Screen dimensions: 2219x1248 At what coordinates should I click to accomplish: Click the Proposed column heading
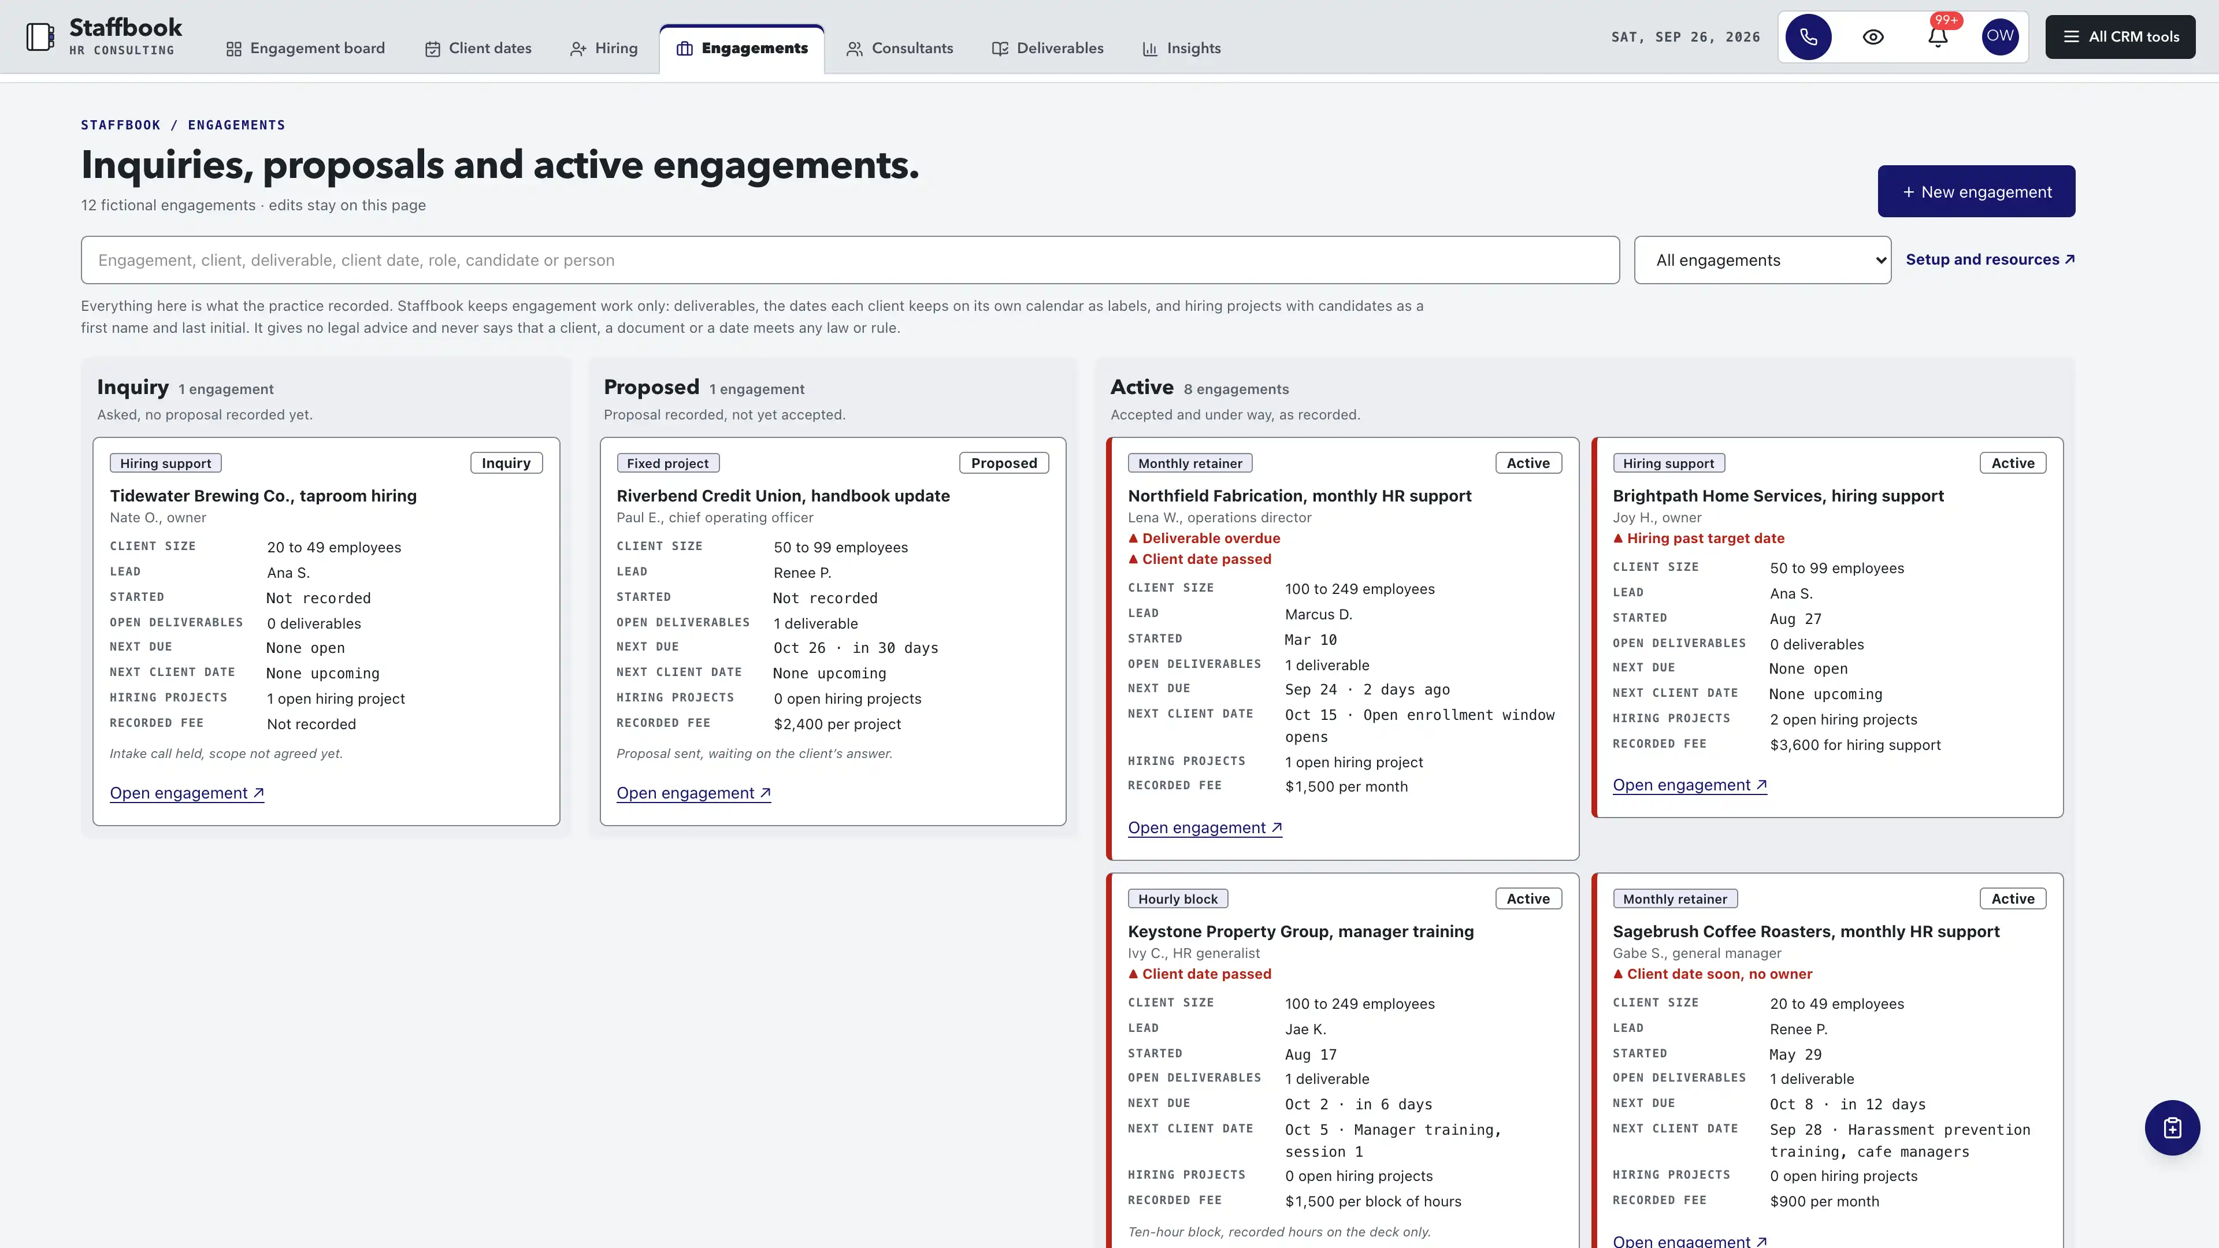click(x=651, y=388)
